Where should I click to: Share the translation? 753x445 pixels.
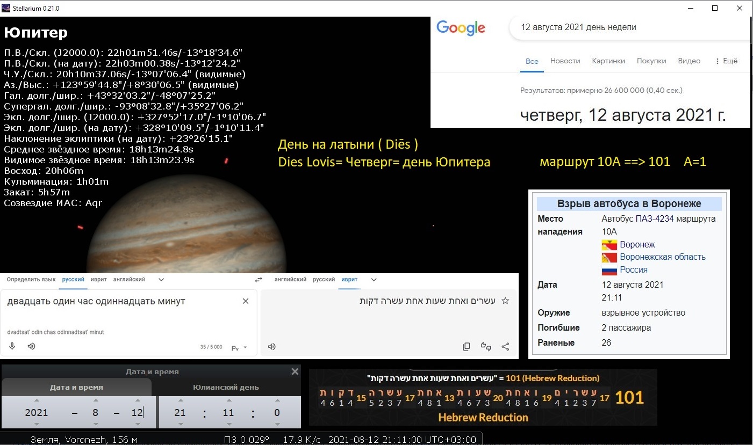505,347
